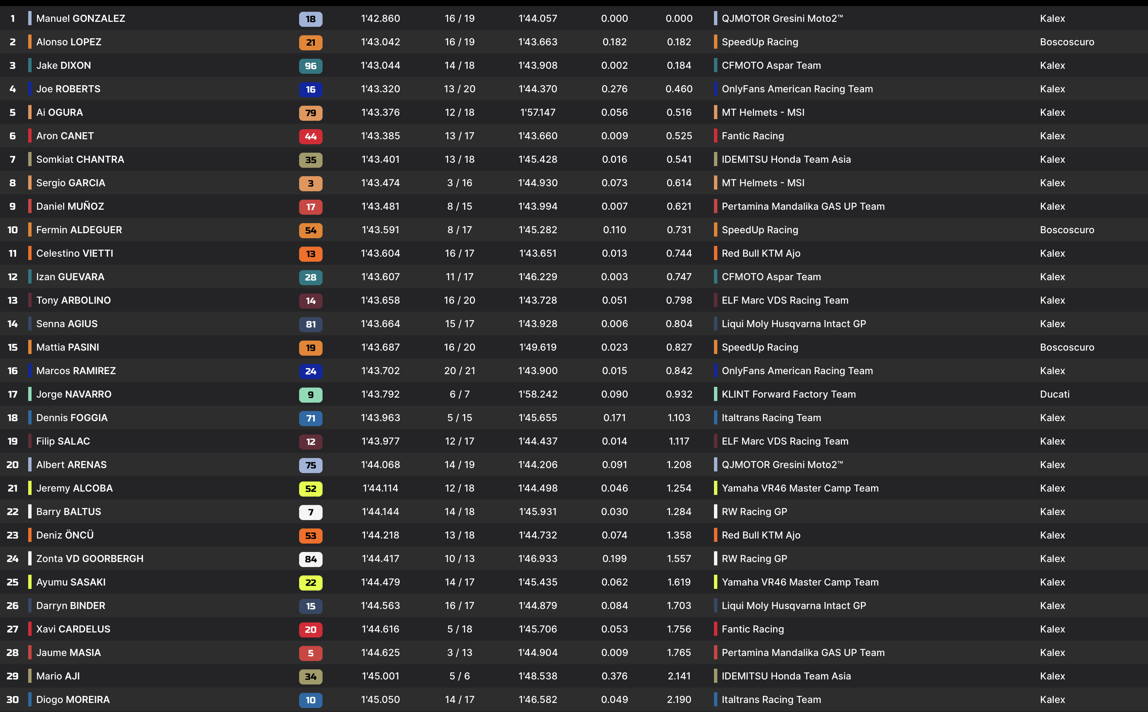
Task: Click Senna Agius's number 81 badge
Action: [310, 324]
